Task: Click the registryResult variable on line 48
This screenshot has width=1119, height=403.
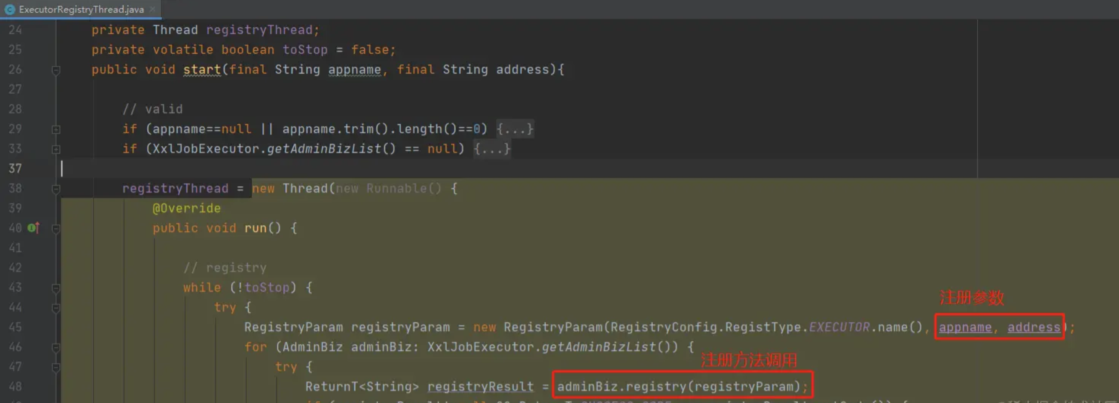Action: coord(480,386)
